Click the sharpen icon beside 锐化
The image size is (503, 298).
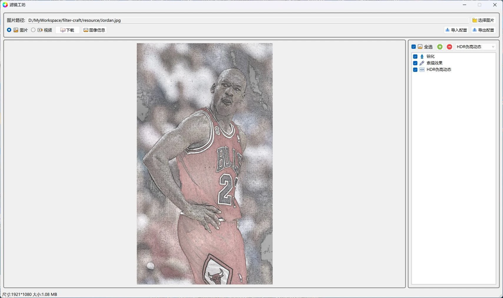click(x=422, y=56)
